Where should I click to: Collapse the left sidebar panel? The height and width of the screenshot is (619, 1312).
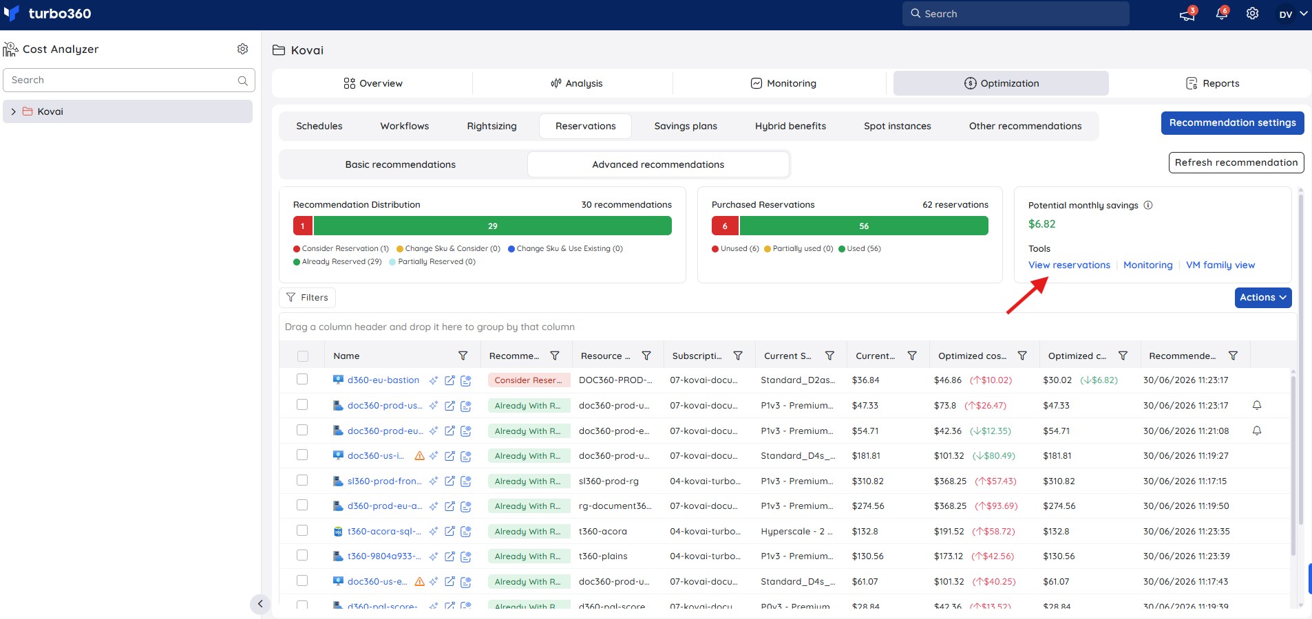click(x=260, y=604)
